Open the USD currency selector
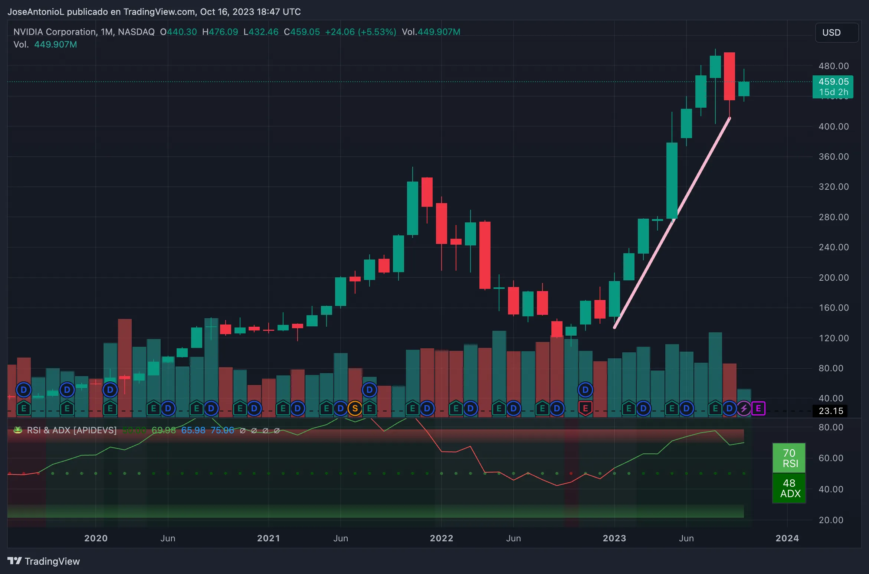869x574 pixels. tap(836, 33)
